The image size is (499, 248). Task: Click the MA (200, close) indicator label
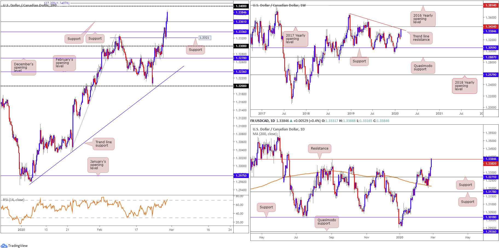point(265,134)
